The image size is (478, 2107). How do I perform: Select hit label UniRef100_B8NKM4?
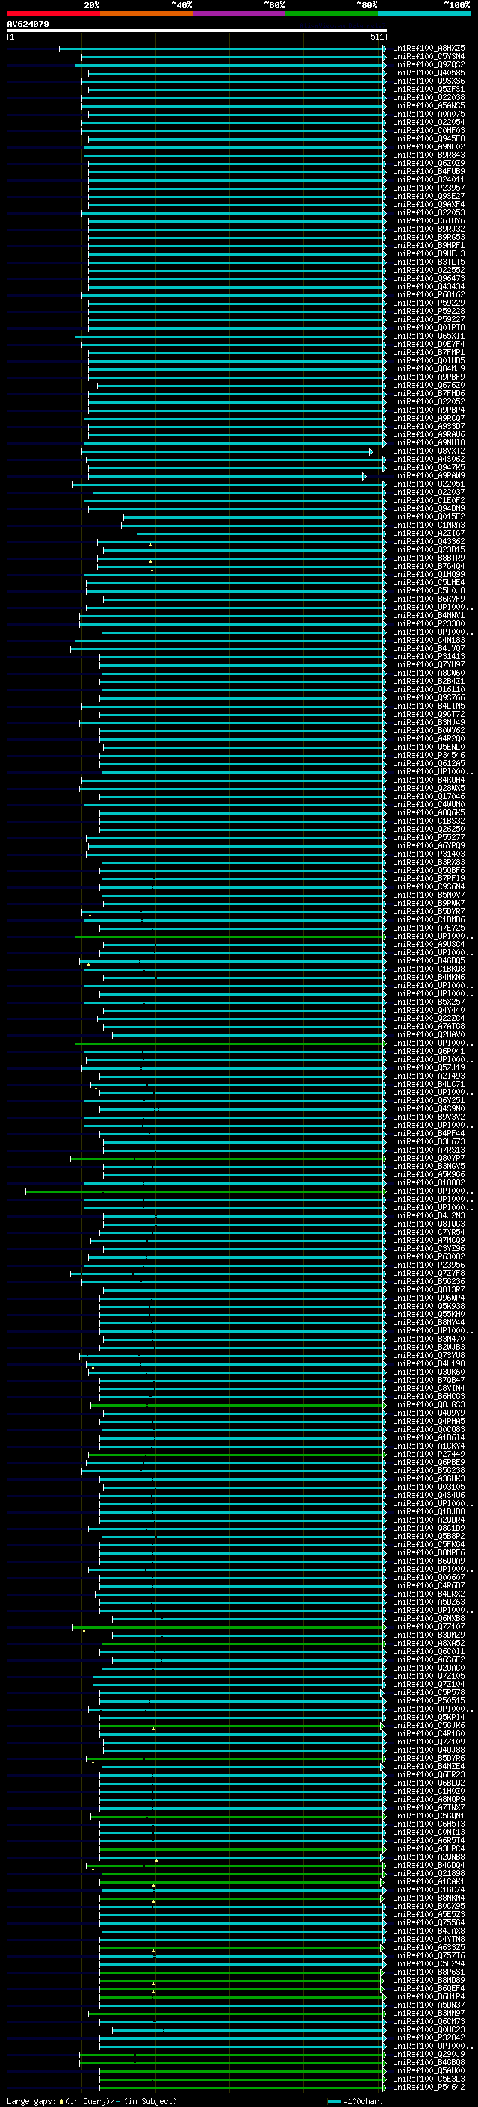point(429,1898)
